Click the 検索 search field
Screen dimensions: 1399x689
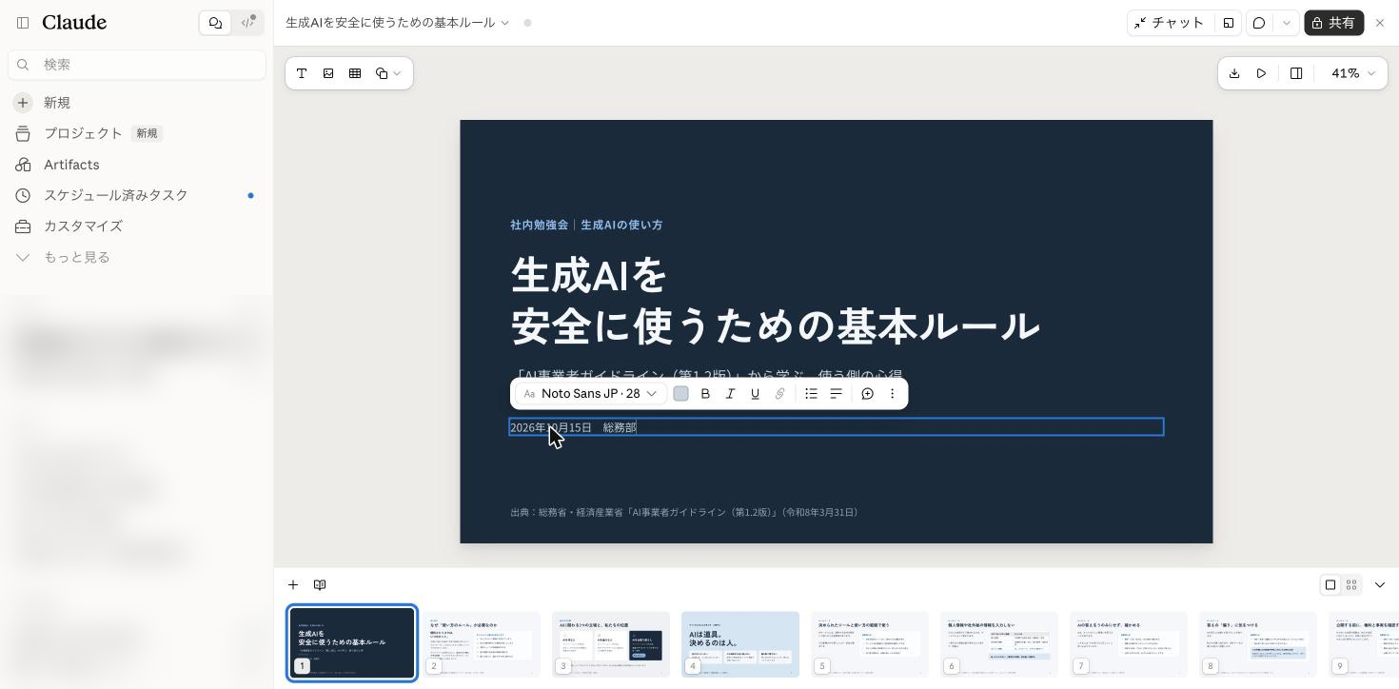[x=137, y=65]
